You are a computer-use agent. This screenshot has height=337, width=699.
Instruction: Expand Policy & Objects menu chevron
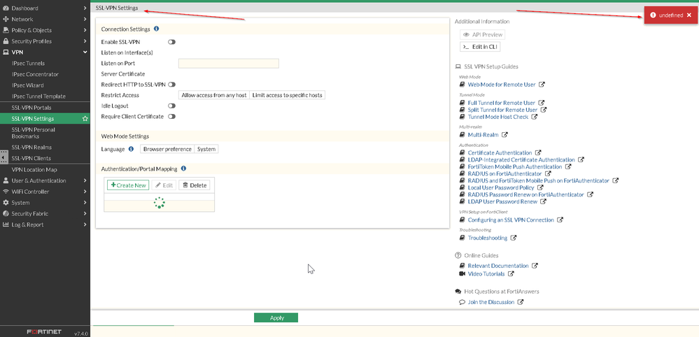(x=85, y=30)
